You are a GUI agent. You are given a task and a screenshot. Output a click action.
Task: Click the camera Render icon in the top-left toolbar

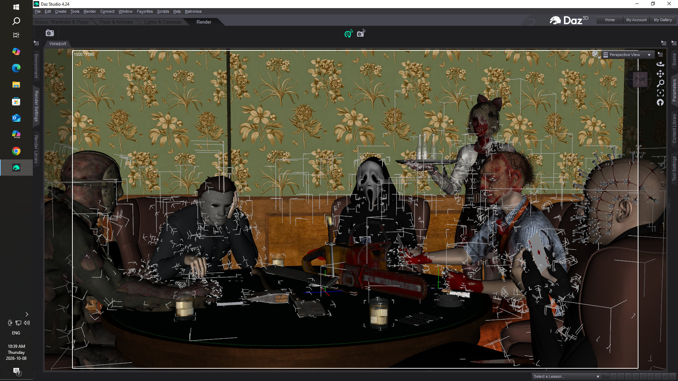pyautogui.click(x=50, y=33)
